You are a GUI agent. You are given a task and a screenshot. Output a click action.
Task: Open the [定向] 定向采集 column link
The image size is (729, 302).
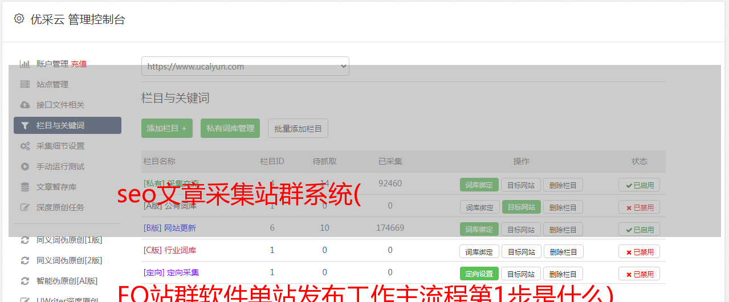pyautogui.click(x=171, y=272)
